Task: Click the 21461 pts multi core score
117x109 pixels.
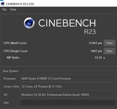Action: click(x=96, y=43)
